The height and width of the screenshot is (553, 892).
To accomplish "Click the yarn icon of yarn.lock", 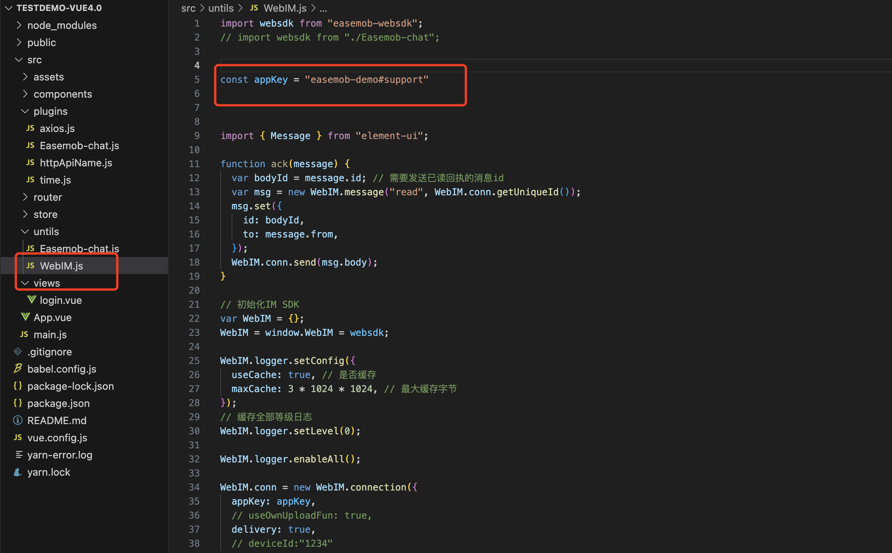I will [x=18, y=472].
